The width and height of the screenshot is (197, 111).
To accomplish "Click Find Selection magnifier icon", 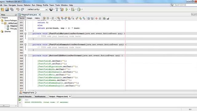I will tap(58, 18).
